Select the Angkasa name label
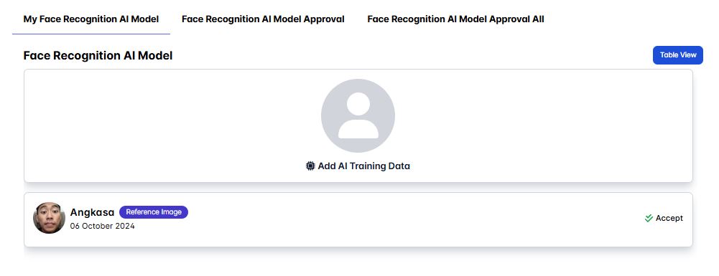This screenshot has width=719, height=276. (x=92, y=212)
